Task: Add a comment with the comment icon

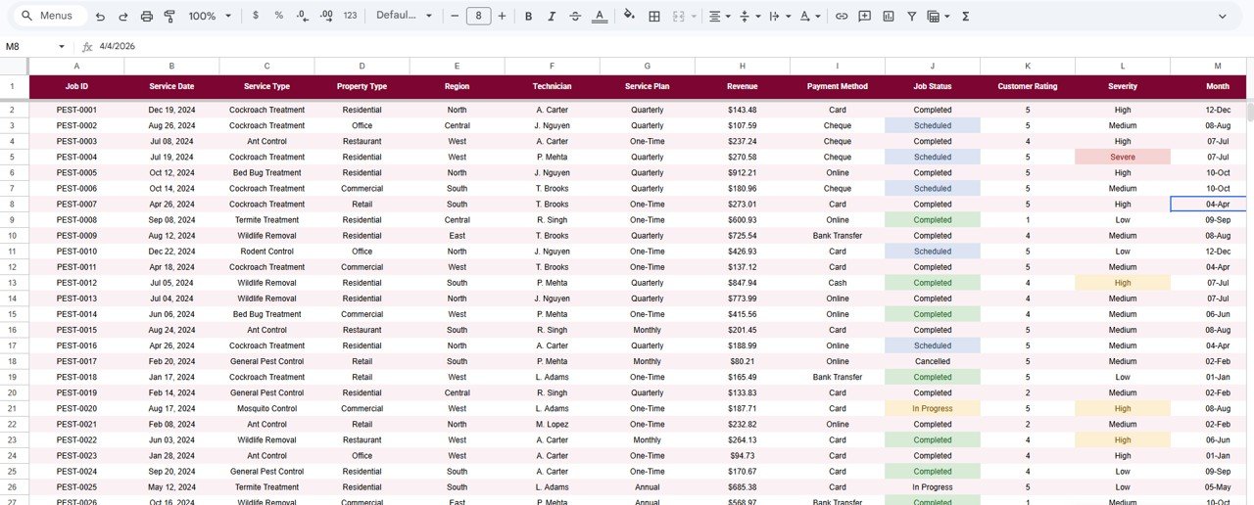Action: coord(865,17)
